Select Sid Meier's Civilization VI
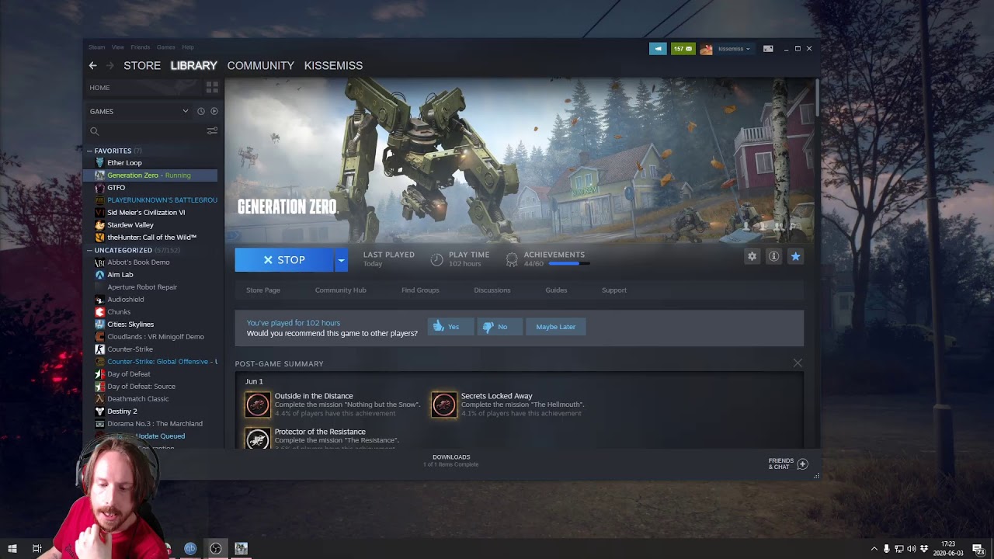Image resolution: width=994 pixels, height=559 pixels. click(x=146, y=213)
